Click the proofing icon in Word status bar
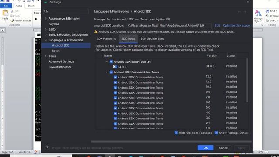The height and width of the screenshot is (157, 279). pos(36,152)
